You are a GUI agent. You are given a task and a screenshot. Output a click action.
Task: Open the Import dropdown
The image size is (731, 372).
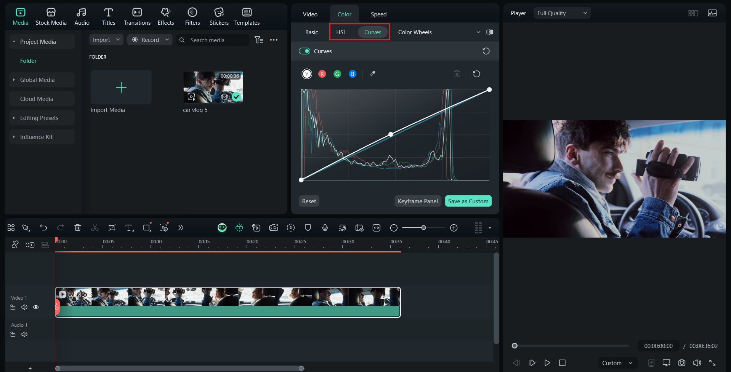106,40
